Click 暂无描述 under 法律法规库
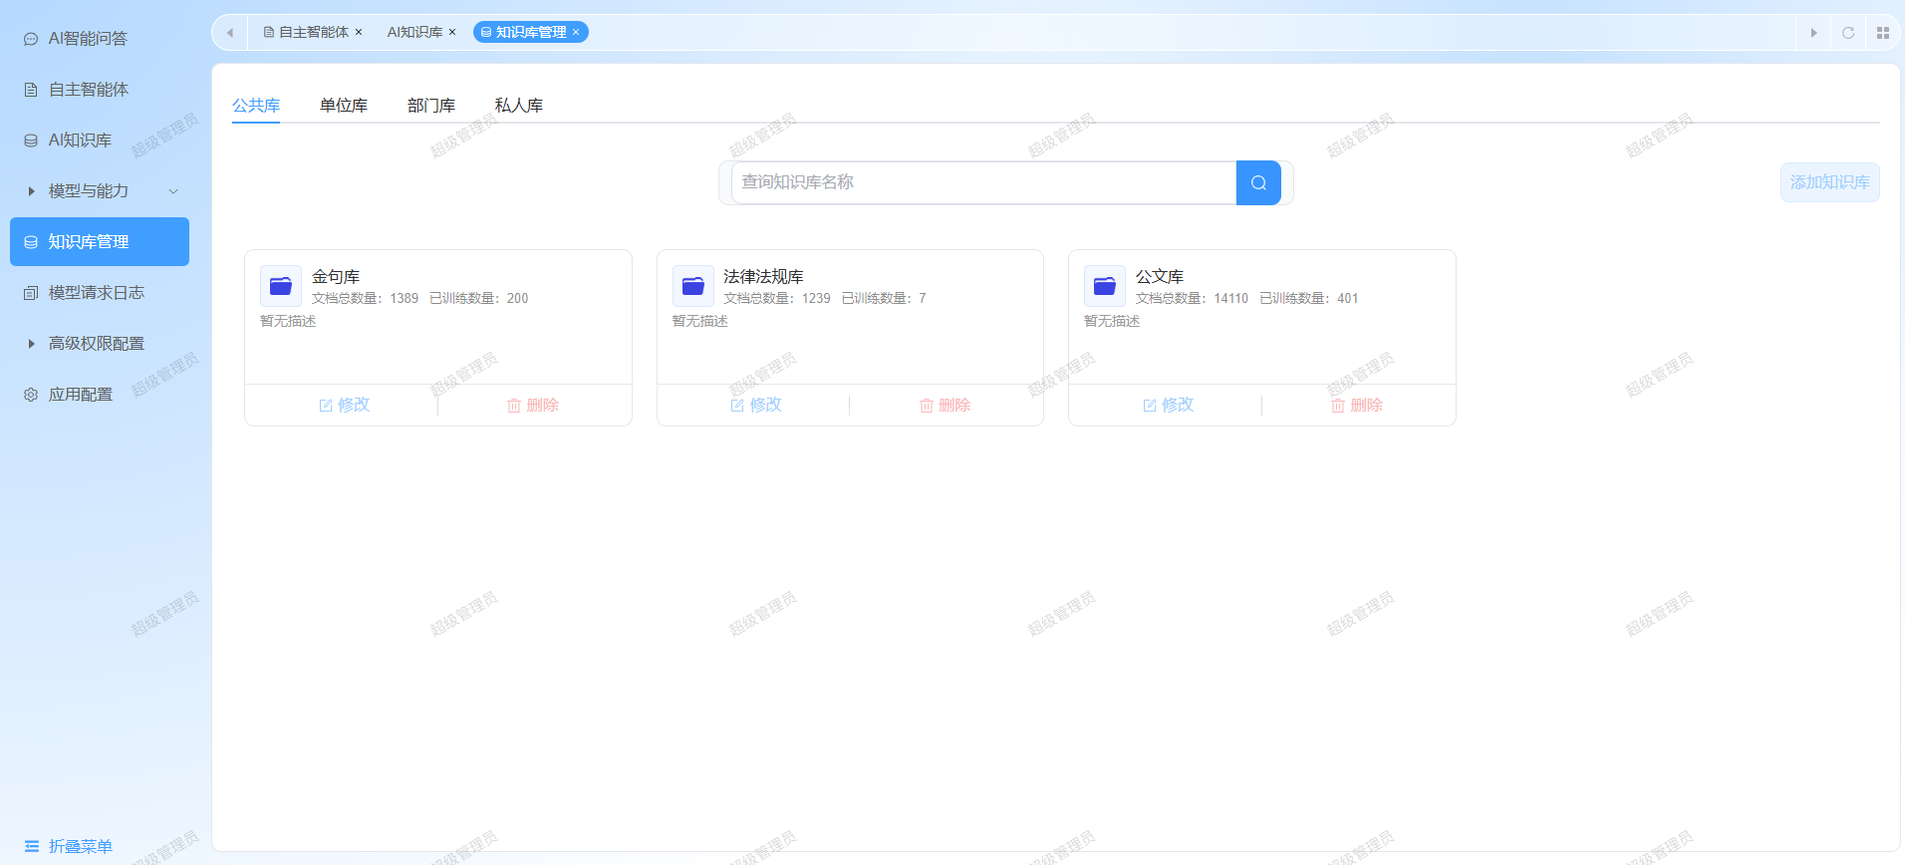 pos(700,321)
